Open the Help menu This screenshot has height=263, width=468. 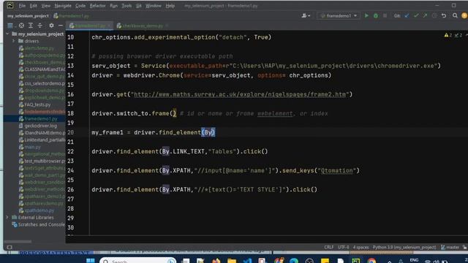click(x=170, y=6)
